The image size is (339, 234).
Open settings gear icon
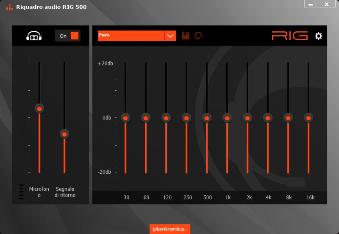pos(319,36)
